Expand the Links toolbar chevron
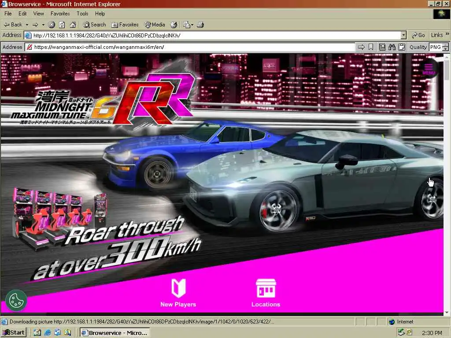Screen dimensions: 451x338 click(447, 34)
